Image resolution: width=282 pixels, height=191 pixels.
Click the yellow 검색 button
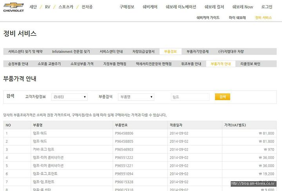click(x=222, y=97)
